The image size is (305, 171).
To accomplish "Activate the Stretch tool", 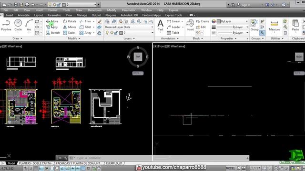I will click(x=53, y=33).
